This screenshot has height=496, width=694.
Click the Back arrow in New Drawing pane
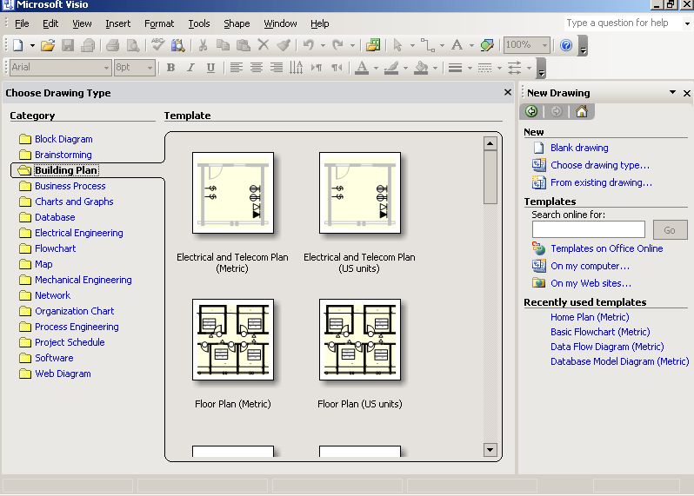(532, 111)
